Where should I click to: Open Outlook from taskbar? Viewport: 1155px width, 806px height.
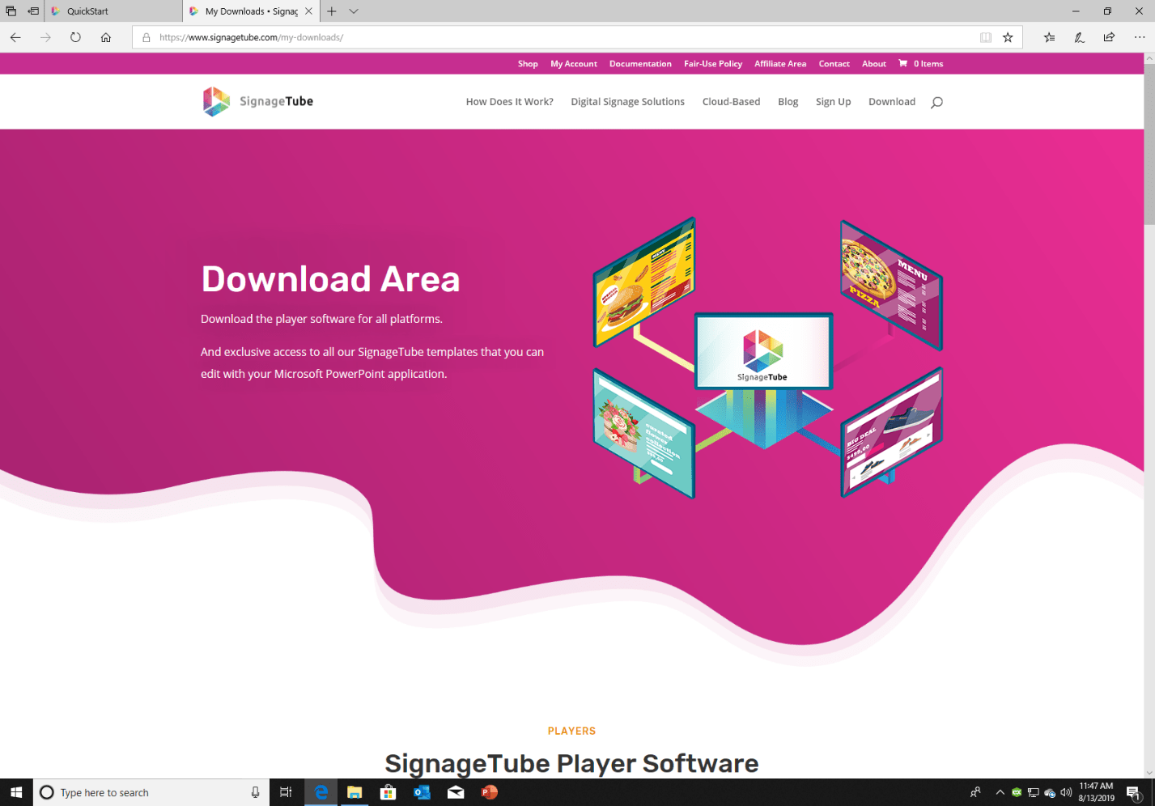(422, 792)
